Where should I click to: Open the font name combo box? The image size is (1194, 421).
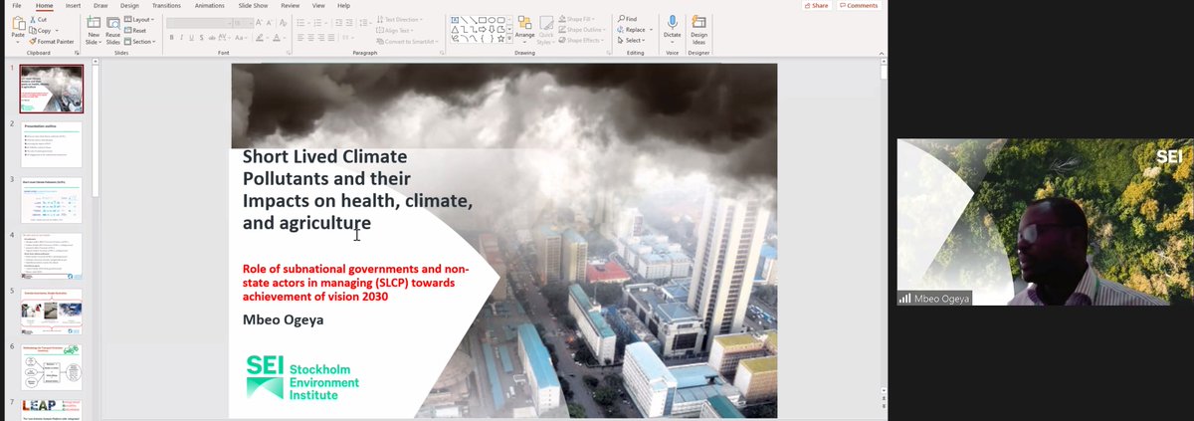click(200, 23)
